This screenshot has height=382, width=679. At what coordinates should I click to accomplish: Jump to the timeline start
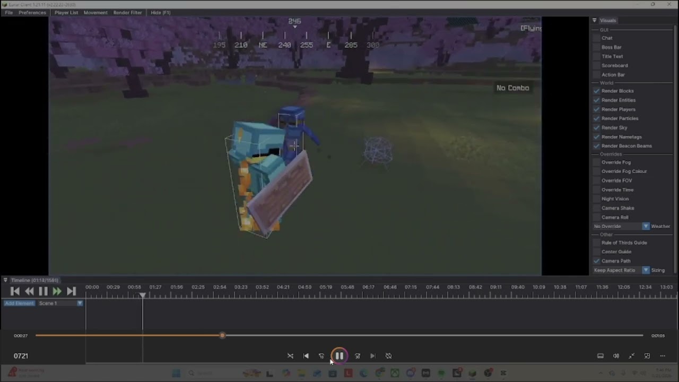(x=15, y=291)
